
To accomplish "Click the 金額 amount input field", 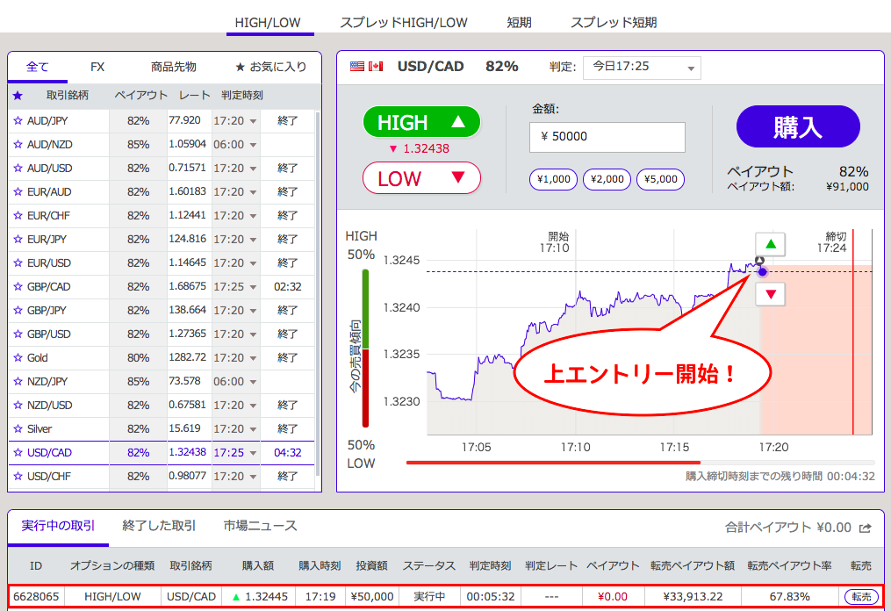I will 607,137.
